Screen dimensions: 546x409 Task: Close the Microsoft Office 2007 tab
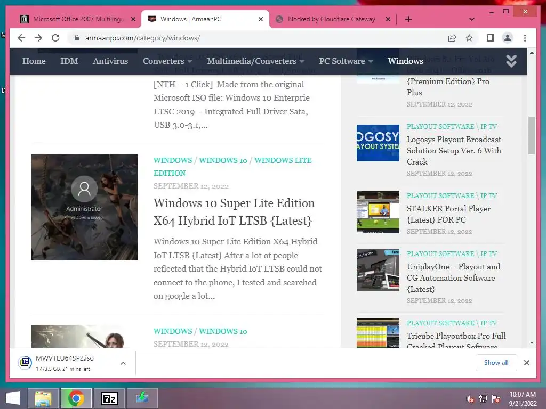click(133, 19)
